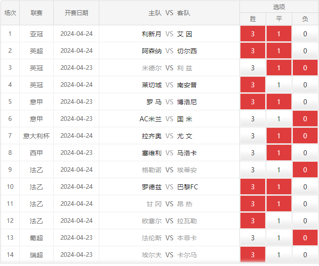Select win option 3 for 拉齐奥 vs 尤文
This screenshot has width=319, height=266.
tap(253, 136)
